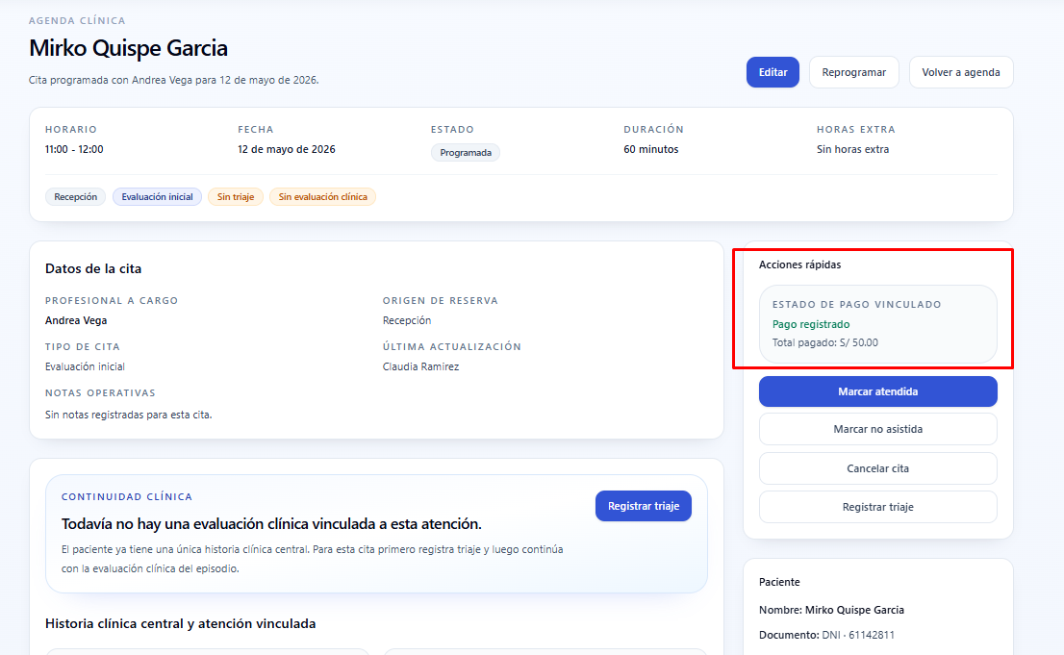1064x655 pixels.
Task: Click the 60 minutos duration value
Action: [x=650, y=149]
